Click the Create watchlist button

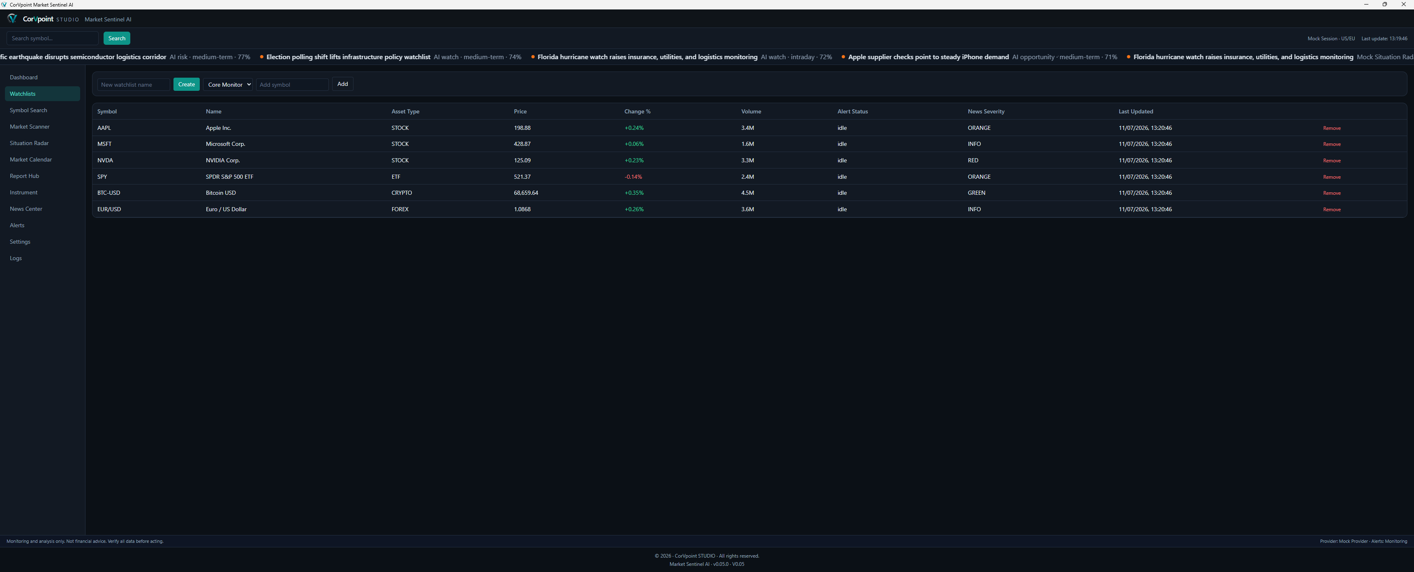[187, 85]
